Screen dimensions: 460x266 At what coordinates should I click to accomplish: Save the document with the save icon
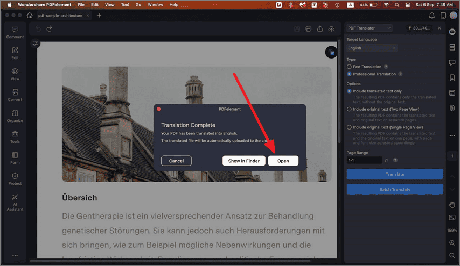(297, 28)
